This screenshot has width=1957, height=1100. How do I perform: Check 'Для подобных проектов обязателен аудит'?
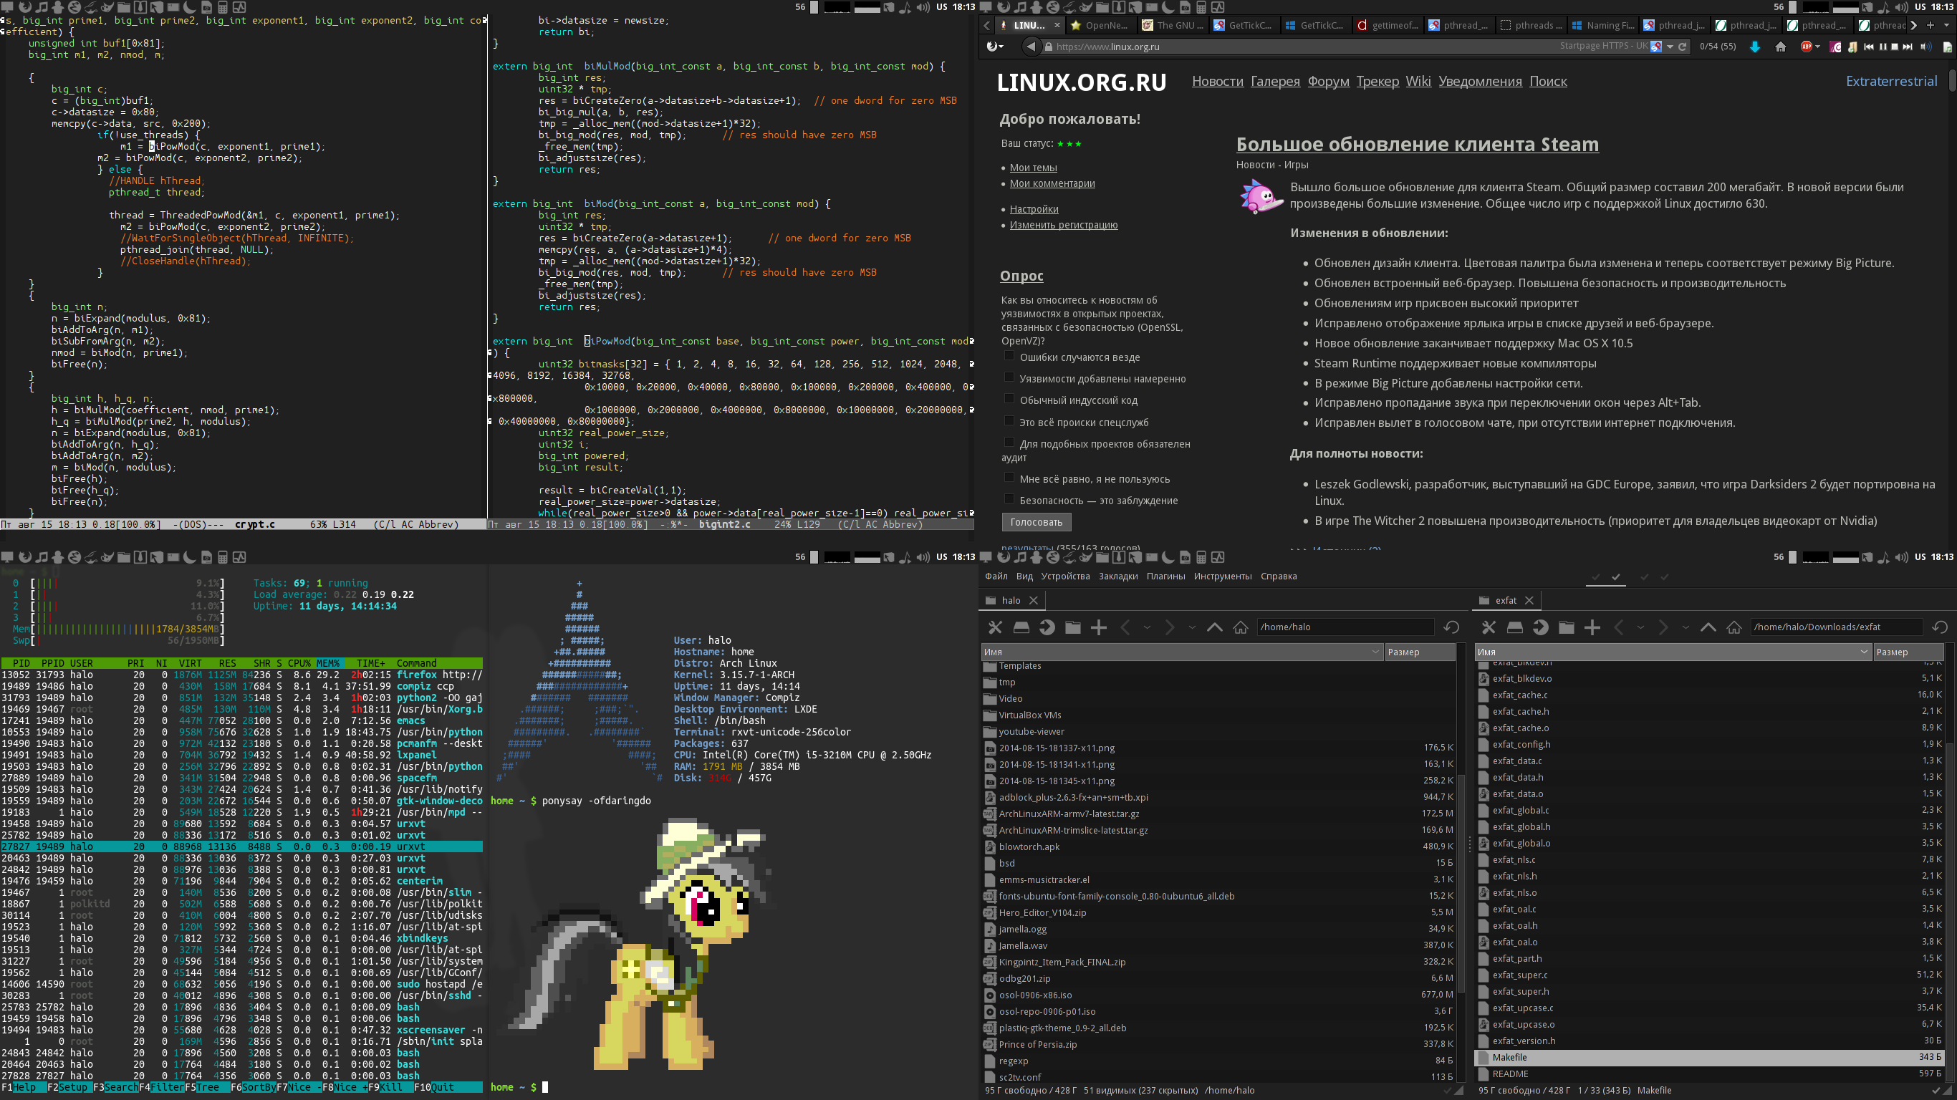click(x=1009, y=442)
